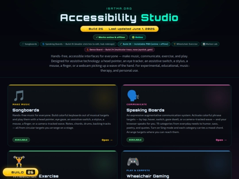Click the Available badge on Songboards card
Image resolution: width=239 pixels, height=179 pixels.
[x=21, y=140]
